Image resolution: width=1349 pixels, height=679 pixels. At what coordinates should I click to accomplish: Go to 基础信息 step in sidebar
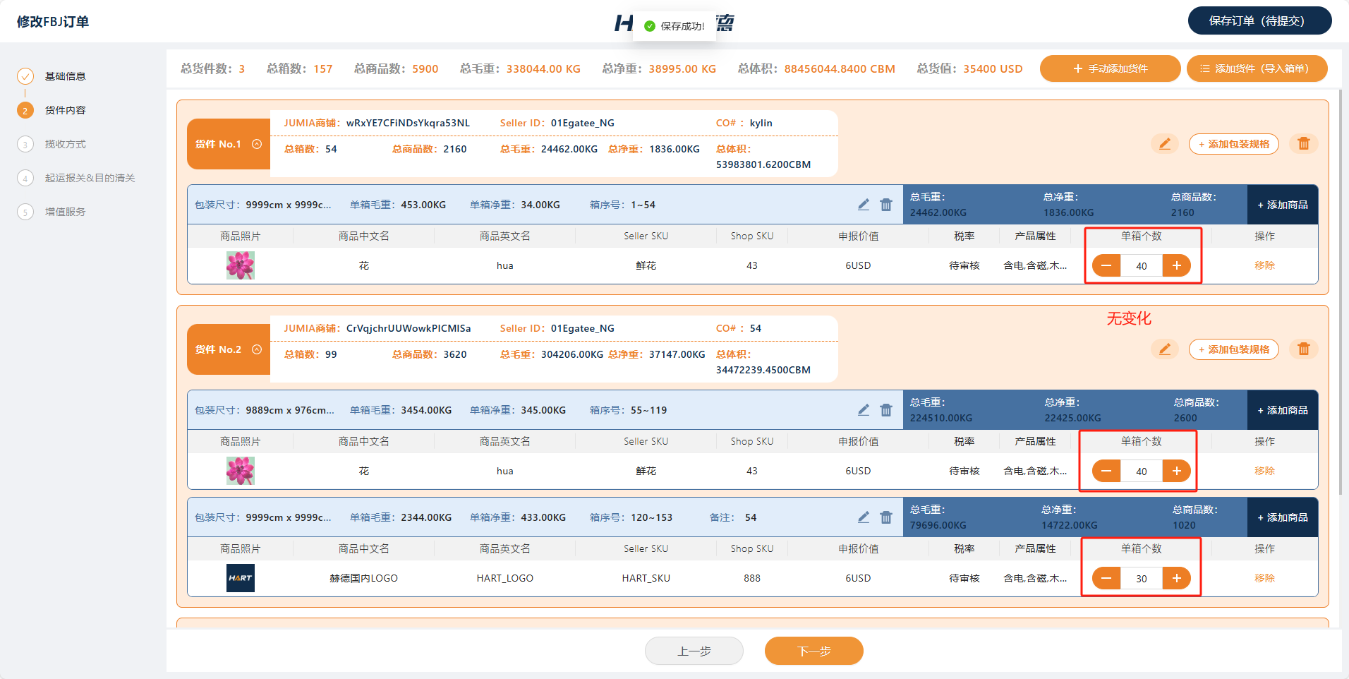pyautogui.click(x=65, y=76)
